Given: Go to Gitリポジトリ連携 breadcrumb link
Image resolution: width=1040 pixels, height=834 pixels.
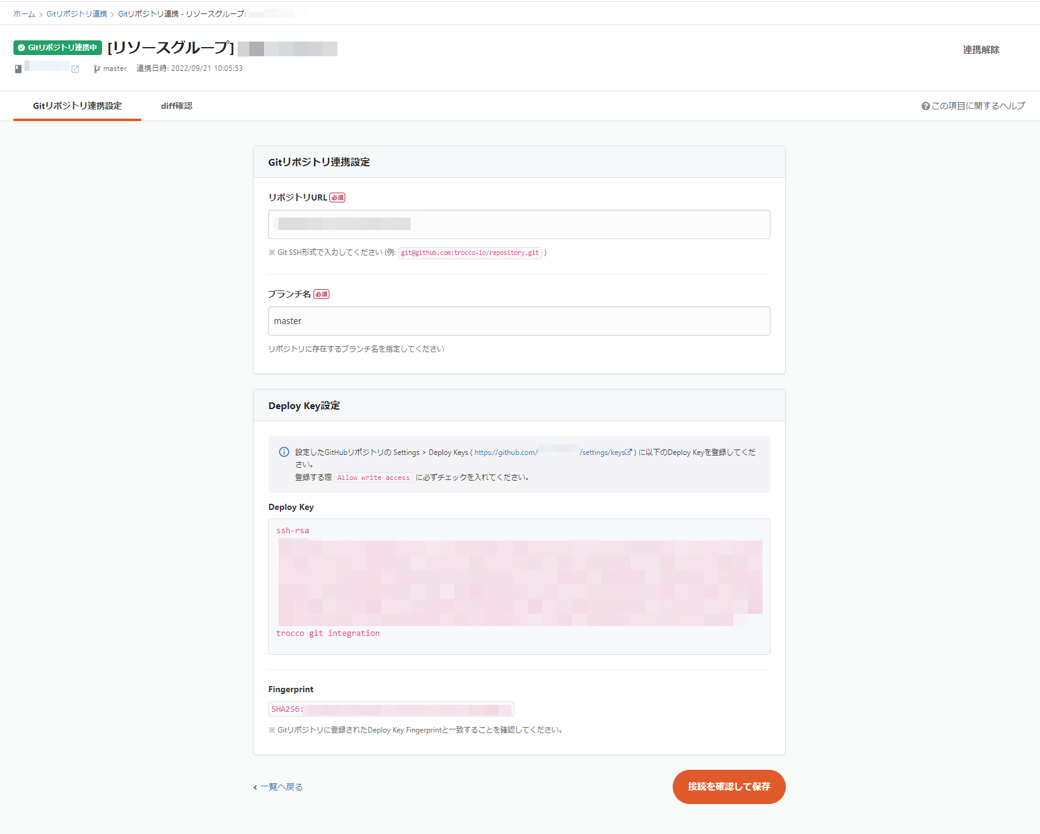Looking at the screenshot, I should (x=77, y=14).
